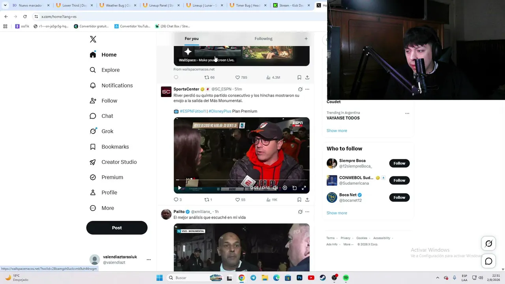This screenshot has width=505, height=284.
Task: Open the VAYANSE TODOS trending topic
Action: (343, 118)
